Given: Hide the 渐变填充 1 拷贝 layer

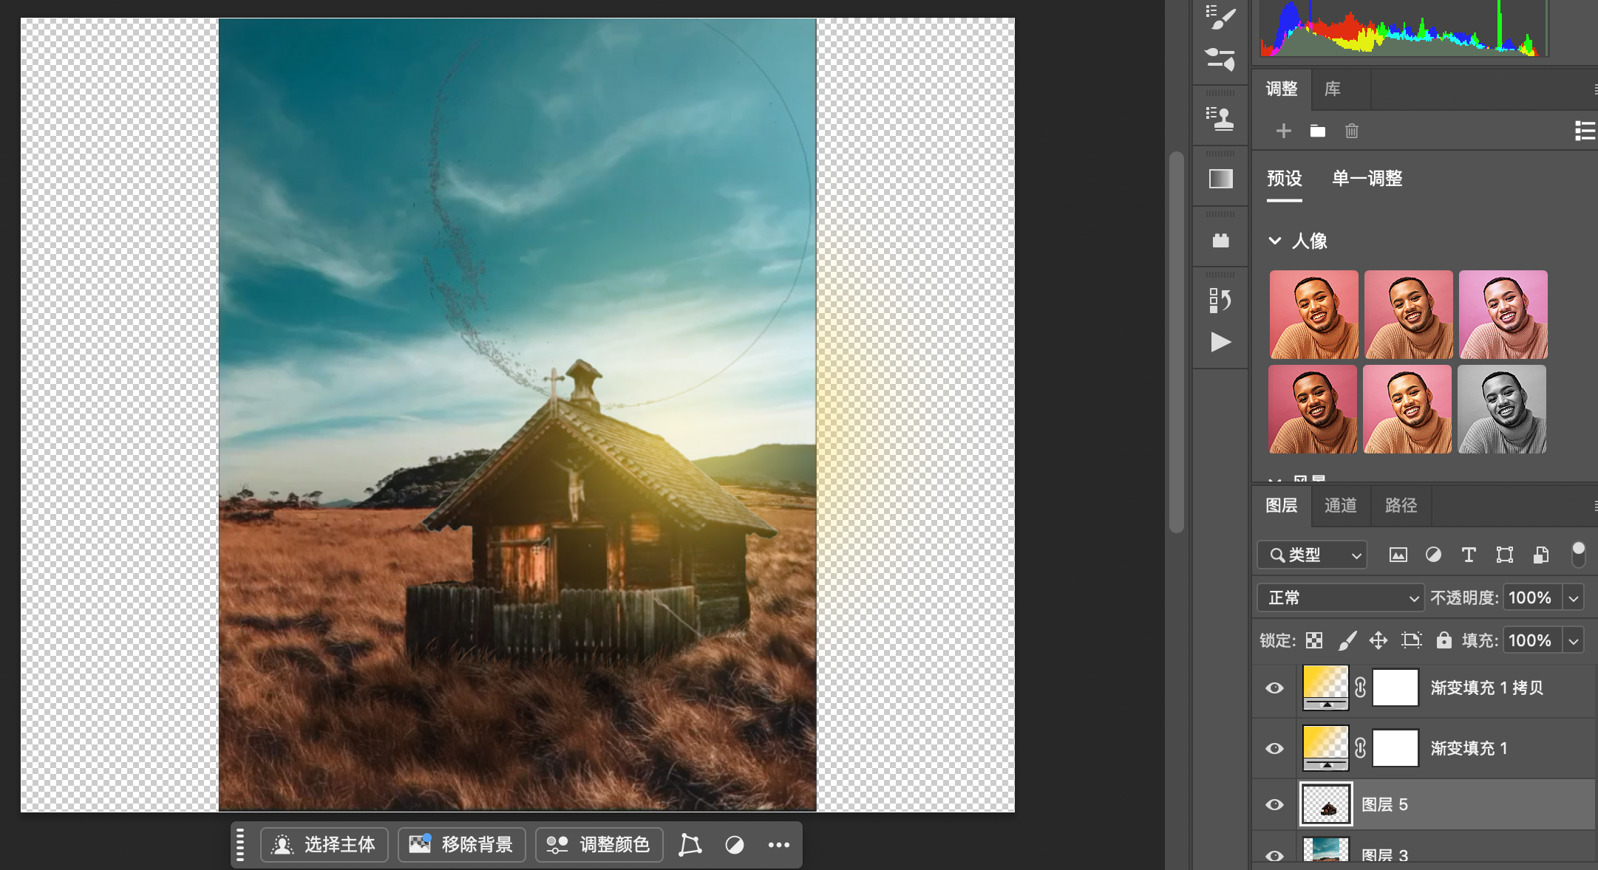Looking at the screenshot, I should (x=1274, y=688).
